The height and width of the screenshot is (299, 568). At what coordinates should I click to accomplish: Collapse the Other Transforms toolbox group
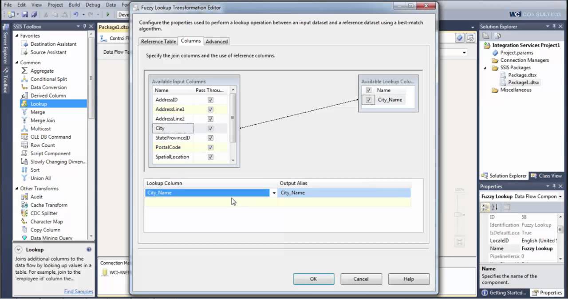click(x=16, y=189)
